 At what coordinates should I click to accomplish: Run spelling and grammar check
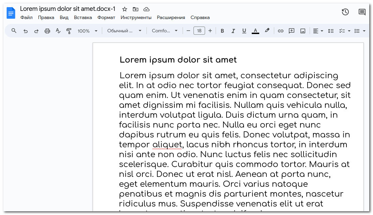58,31
